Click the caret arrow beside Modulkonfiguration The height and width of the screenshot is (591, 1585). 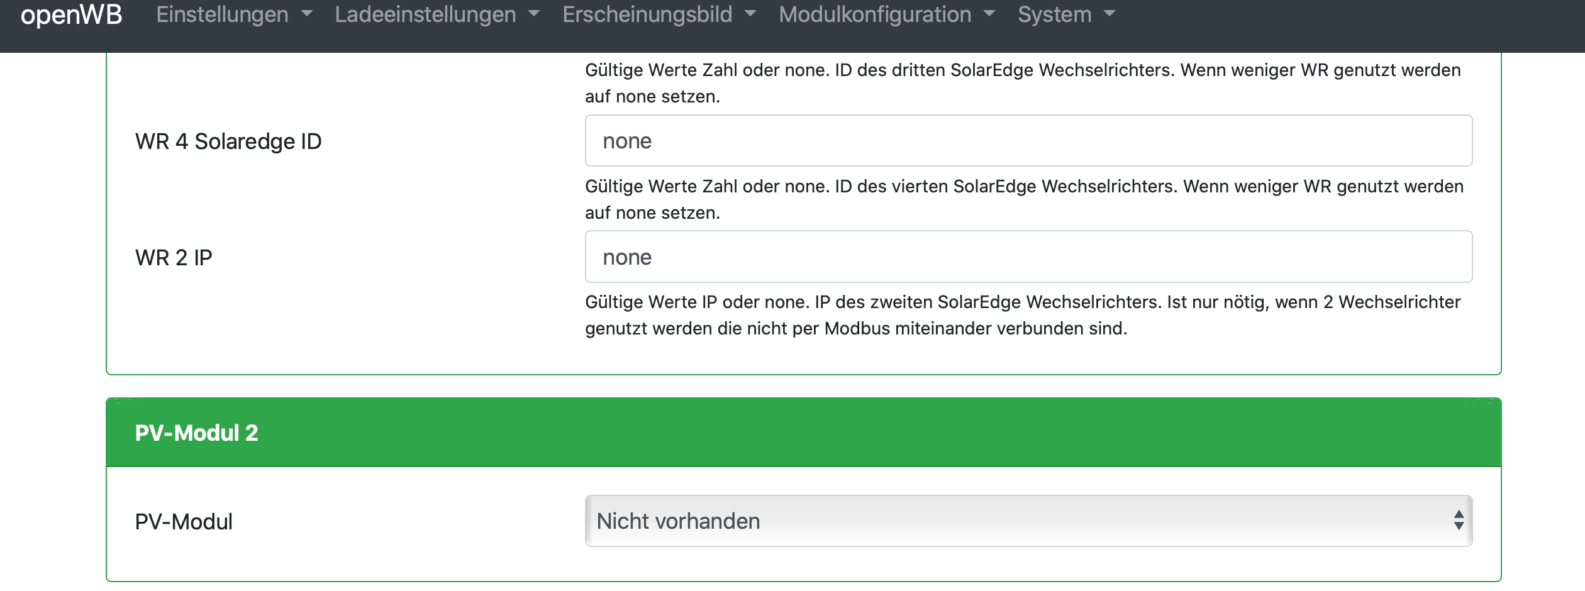pyautogui.click(x=989, y=14)
